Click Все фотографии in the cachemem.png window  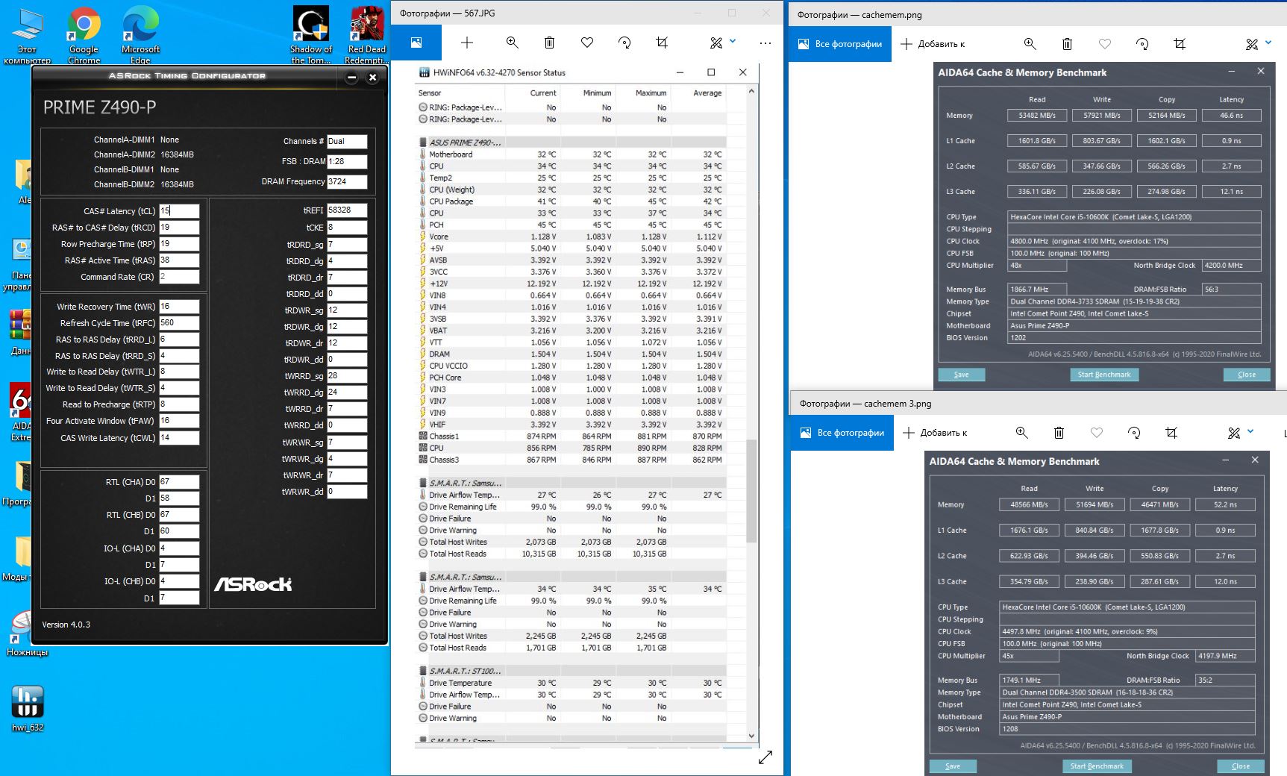840,44
